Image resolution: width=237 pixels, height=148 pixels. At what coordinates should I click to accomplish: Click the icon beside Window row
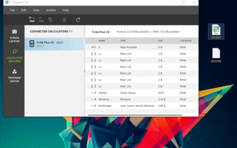tap(94, 99)
